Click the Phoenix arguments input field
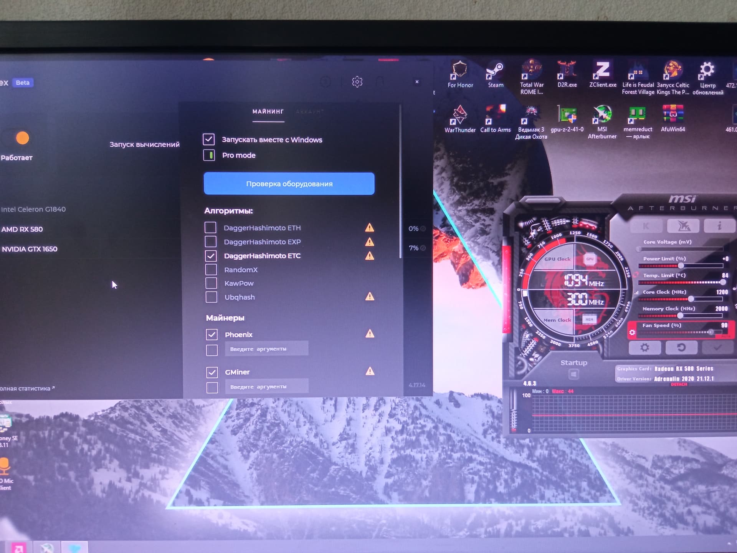 [x=266, y=349]
